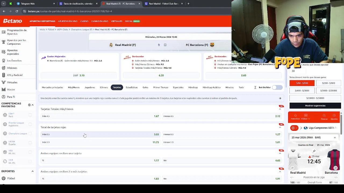Image resolution: width=344 pixels, height=193 pixels.
Task: Check the MLB EE.UU. checkbox
Action: 30,161
